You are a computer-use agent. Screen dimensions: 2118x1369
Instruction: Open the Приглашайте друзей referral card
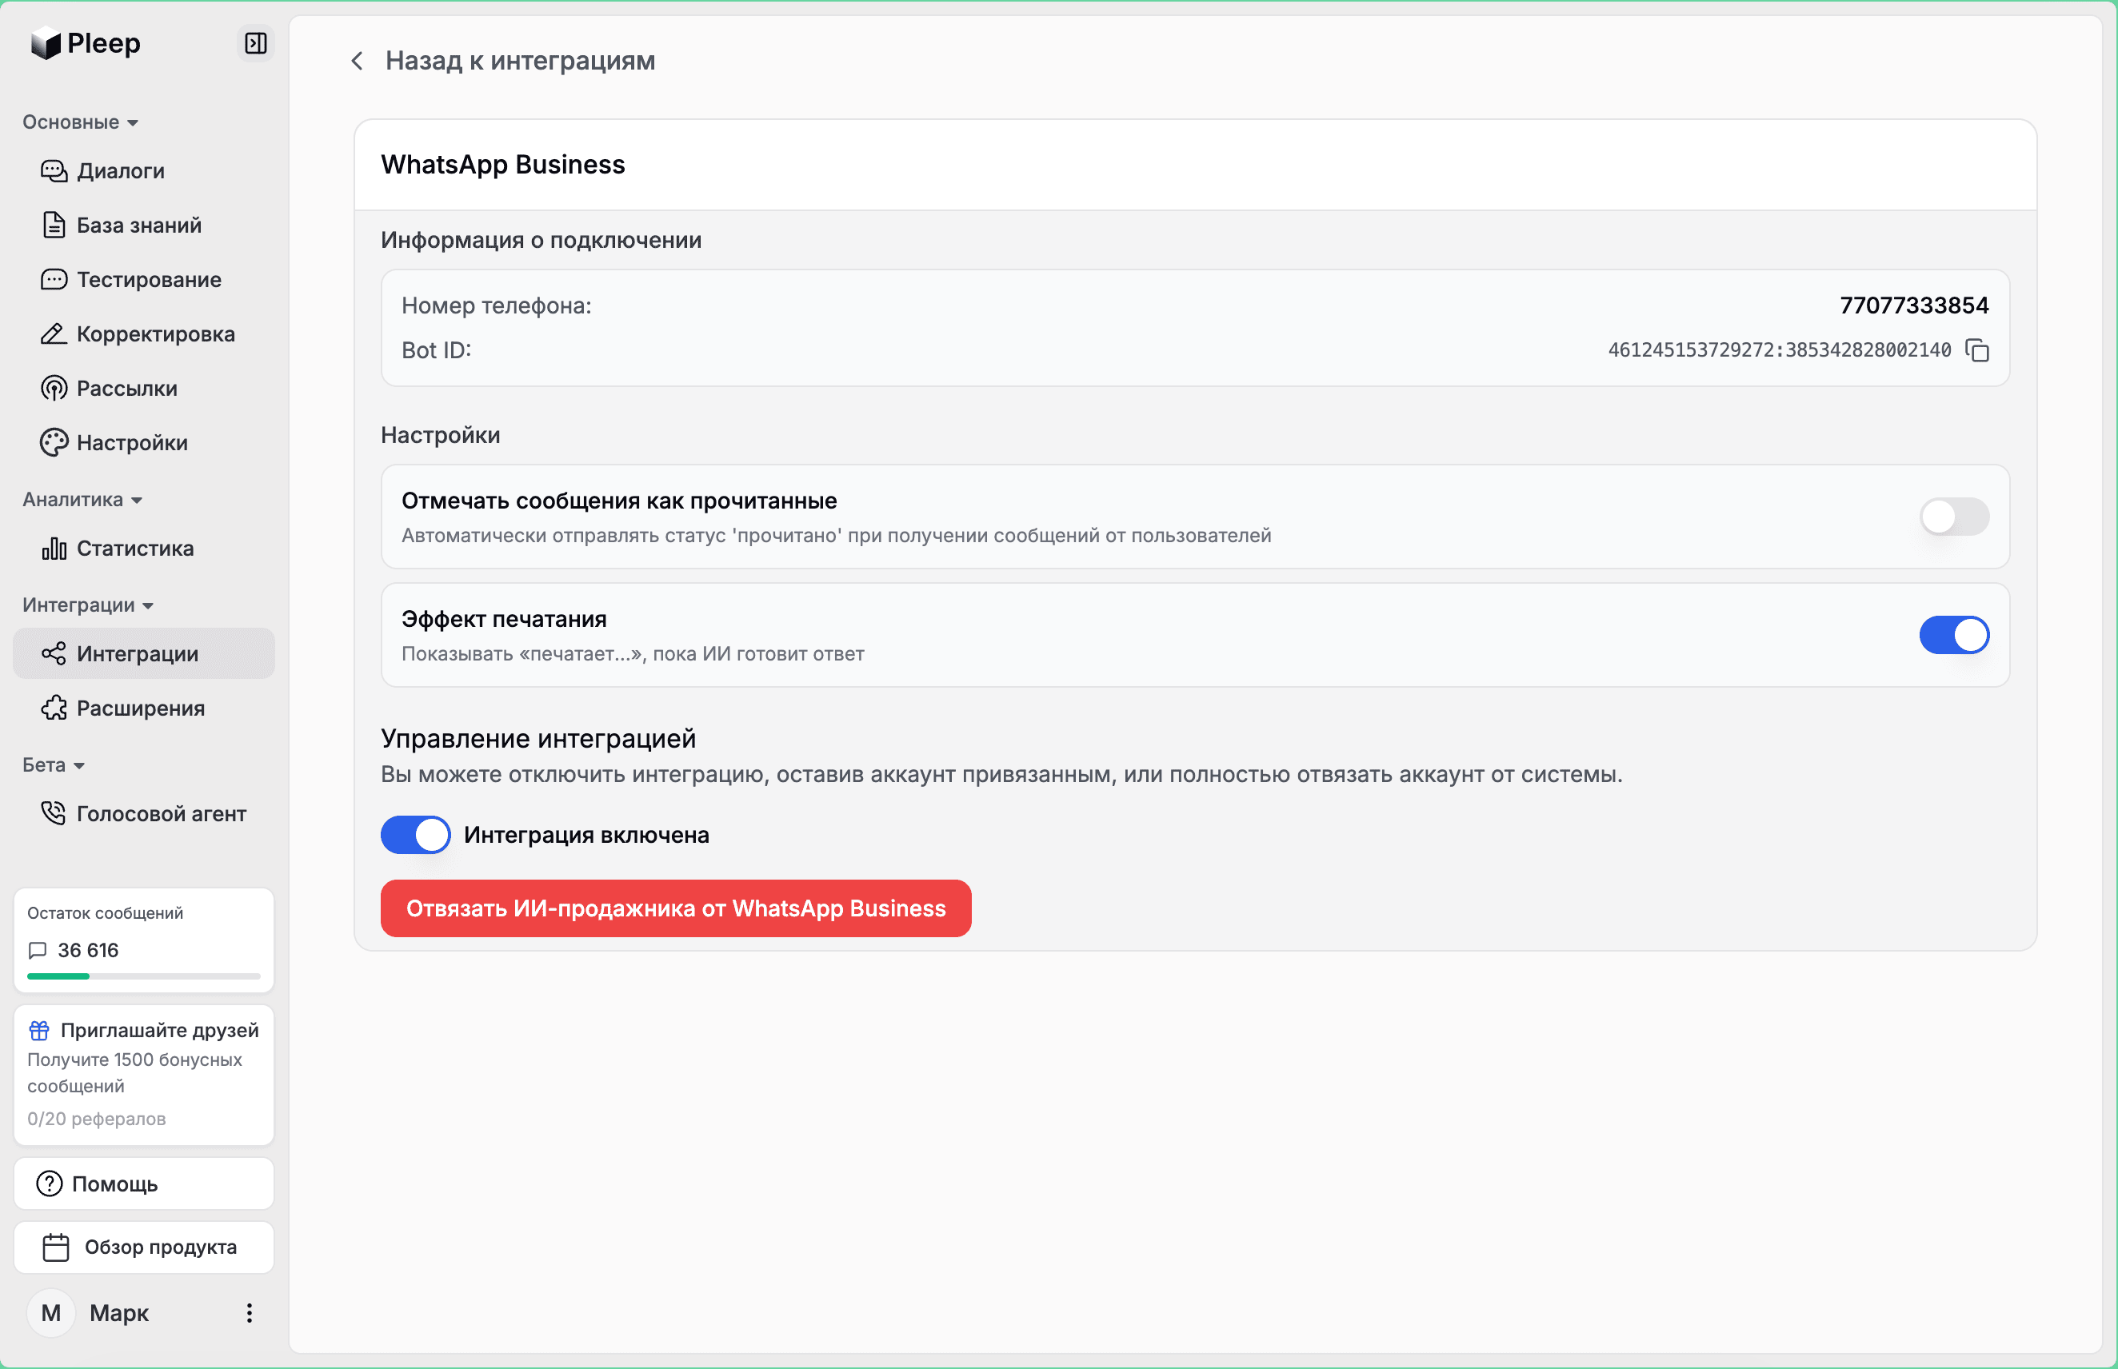(144, 1075)
